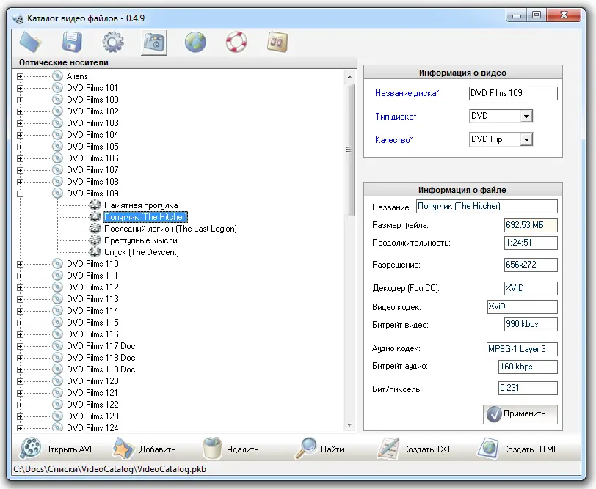Open the Качество dropdown
596x489 pixels.
click(526, 140)
